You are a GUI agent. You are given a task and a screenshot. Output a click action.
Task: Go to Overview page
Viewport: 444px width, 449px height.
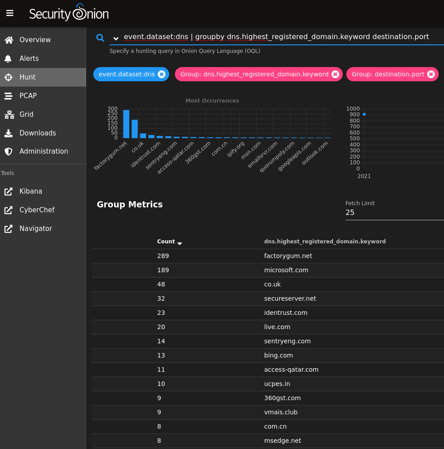click(43, 40)
